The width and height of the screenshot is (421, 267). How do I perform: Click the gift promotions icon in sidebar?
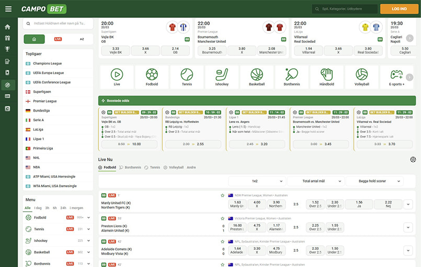(7, 38)
